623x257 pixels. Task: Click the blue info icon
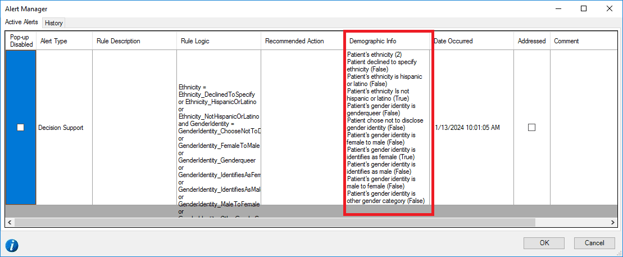click(x=12, y=245)
